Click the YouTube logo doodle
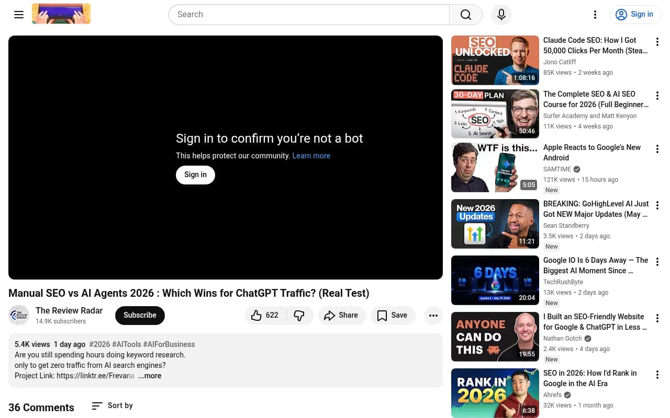Viewport: 670px width, 418px height. 61,14
